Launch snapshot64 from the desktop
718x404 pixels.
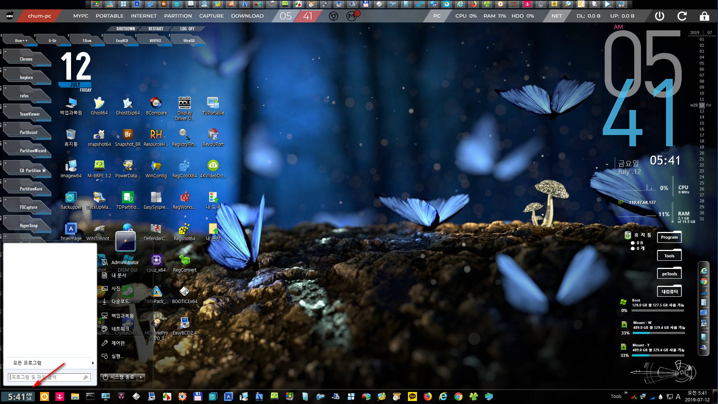(99, 138)
